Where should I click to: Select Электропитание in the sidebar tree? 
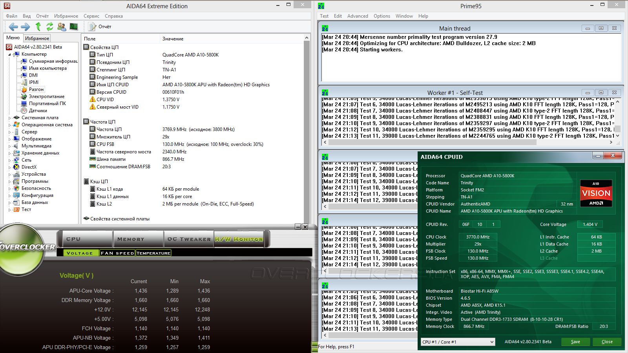pos(46,96)
